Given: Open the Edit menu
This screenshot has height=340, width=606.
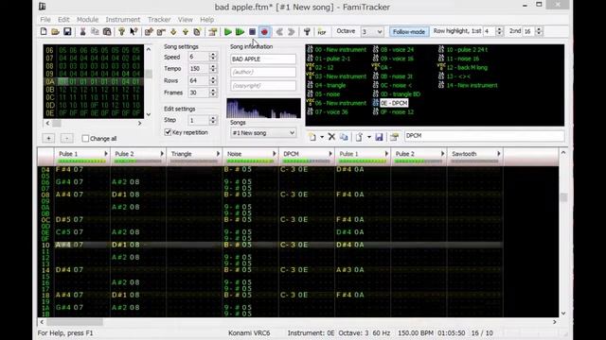Looking at the screenshot, I should (63, 19).
